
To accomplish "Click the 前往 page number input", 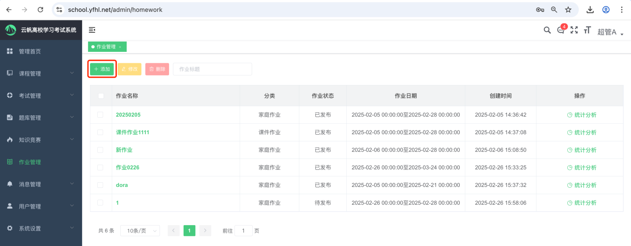I will pyautogui.click(x=243, y=231).
